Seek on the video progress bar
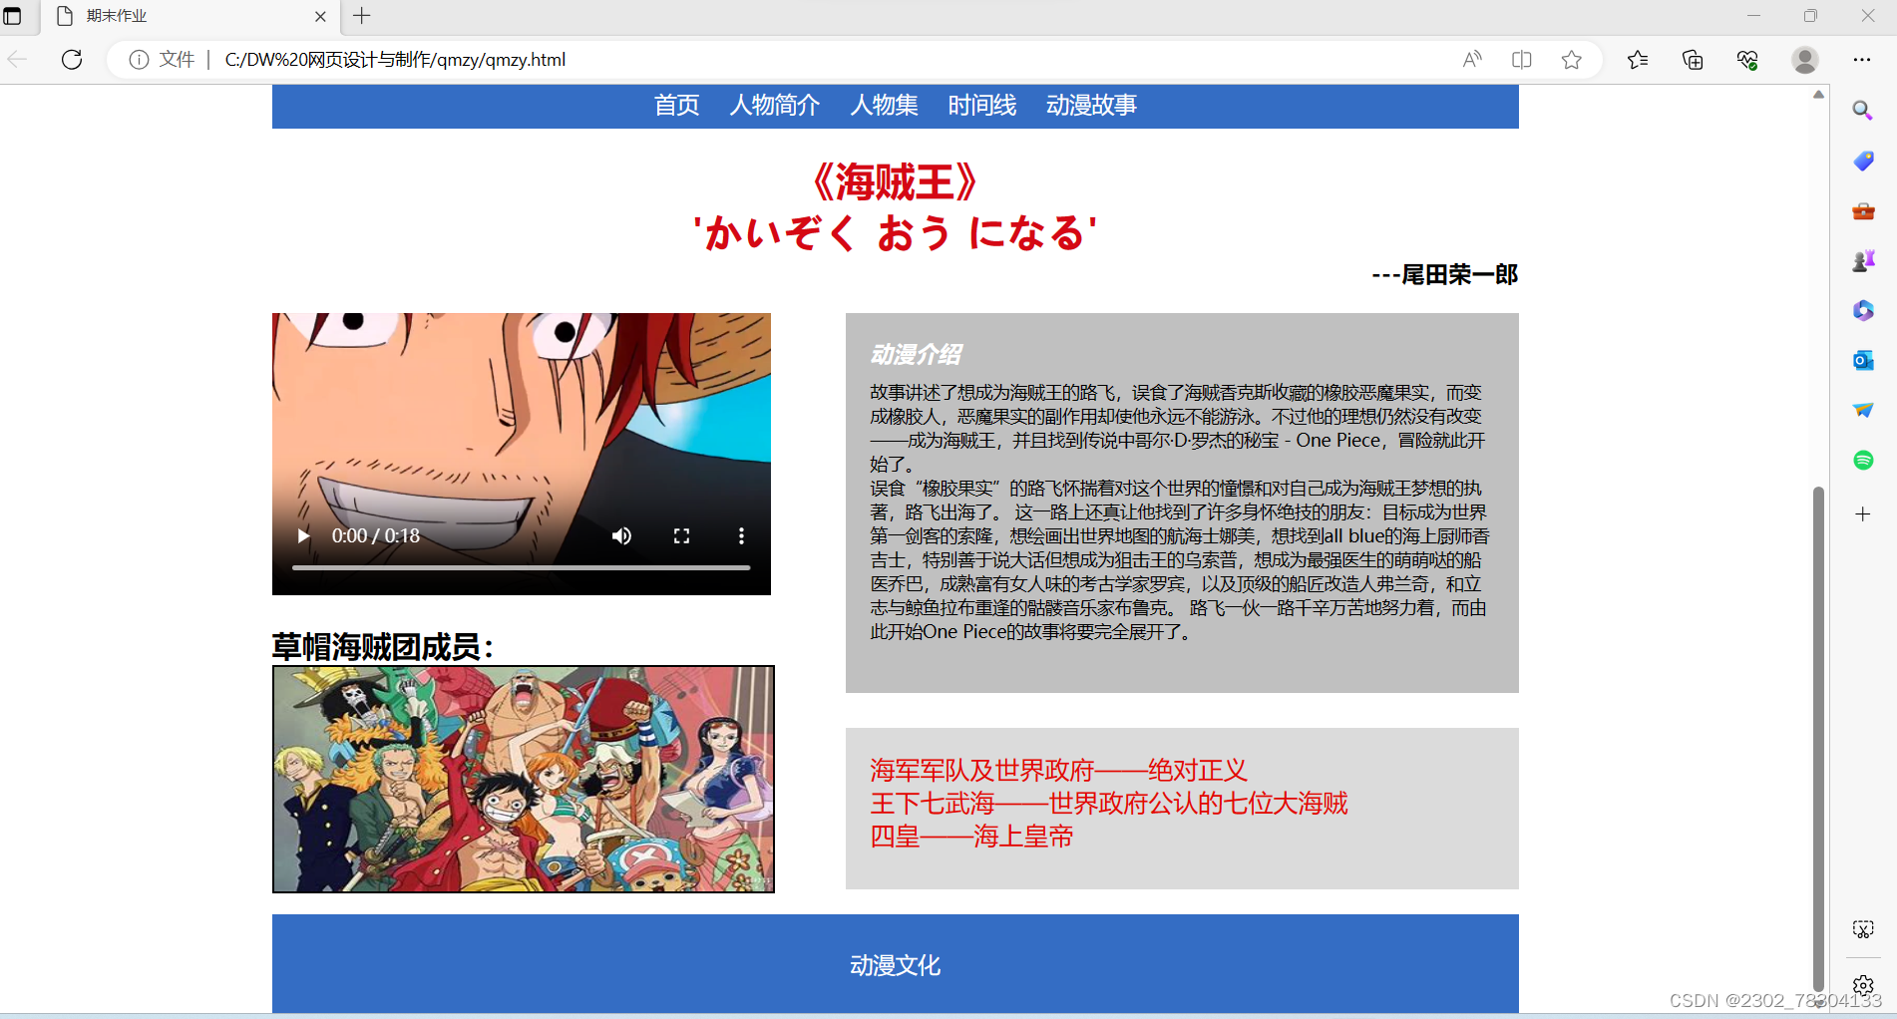The height and width of the screenshot is (1019, 1897). click(x=521, y=567)
